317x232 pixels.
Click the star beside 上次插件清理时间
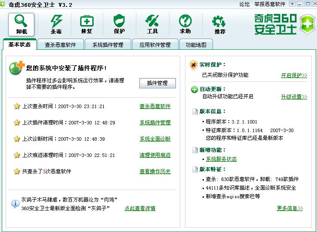click(x=17, y=122)
